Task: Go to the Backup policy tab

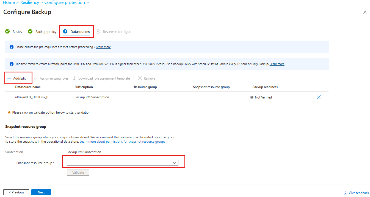Action: click(42, 32)
